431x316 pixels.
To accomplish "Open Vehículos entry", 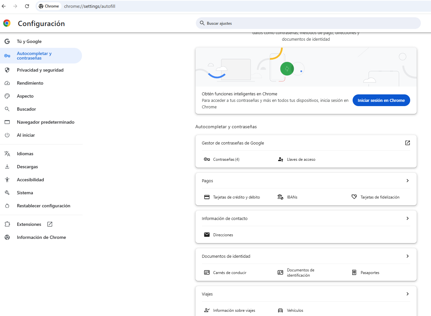I will coord(295,310).
